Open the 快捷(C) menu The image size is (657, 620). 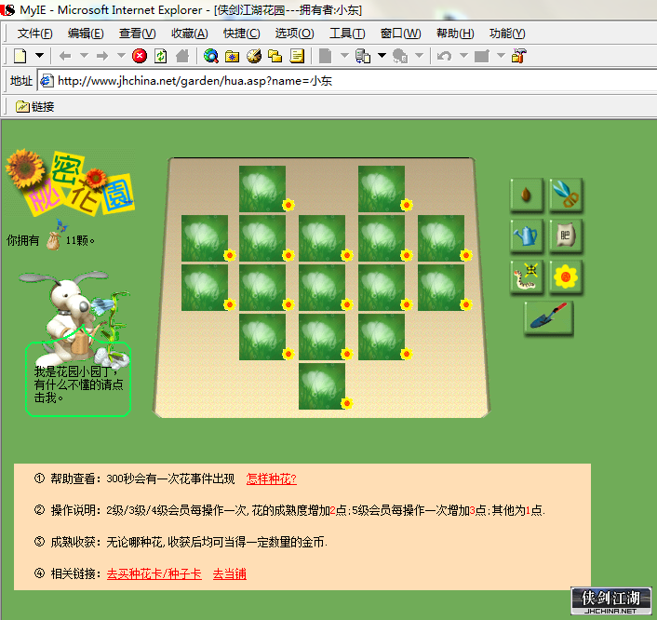(x=241, y=34)
